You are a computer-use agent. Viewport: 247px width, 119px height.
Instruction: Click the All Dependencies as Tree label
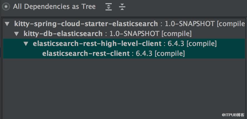54,7
